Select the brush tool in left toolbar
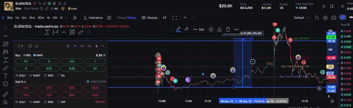This screenshot has width=353, height=108. pyautogui.click(x=5, y=68)
